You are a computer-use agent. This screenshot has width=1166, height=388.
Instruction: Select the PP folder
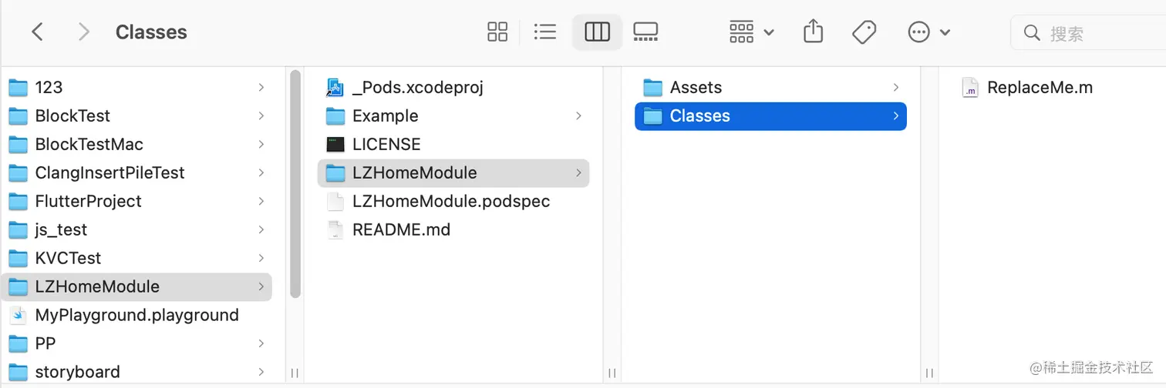(x=136, y=343)
